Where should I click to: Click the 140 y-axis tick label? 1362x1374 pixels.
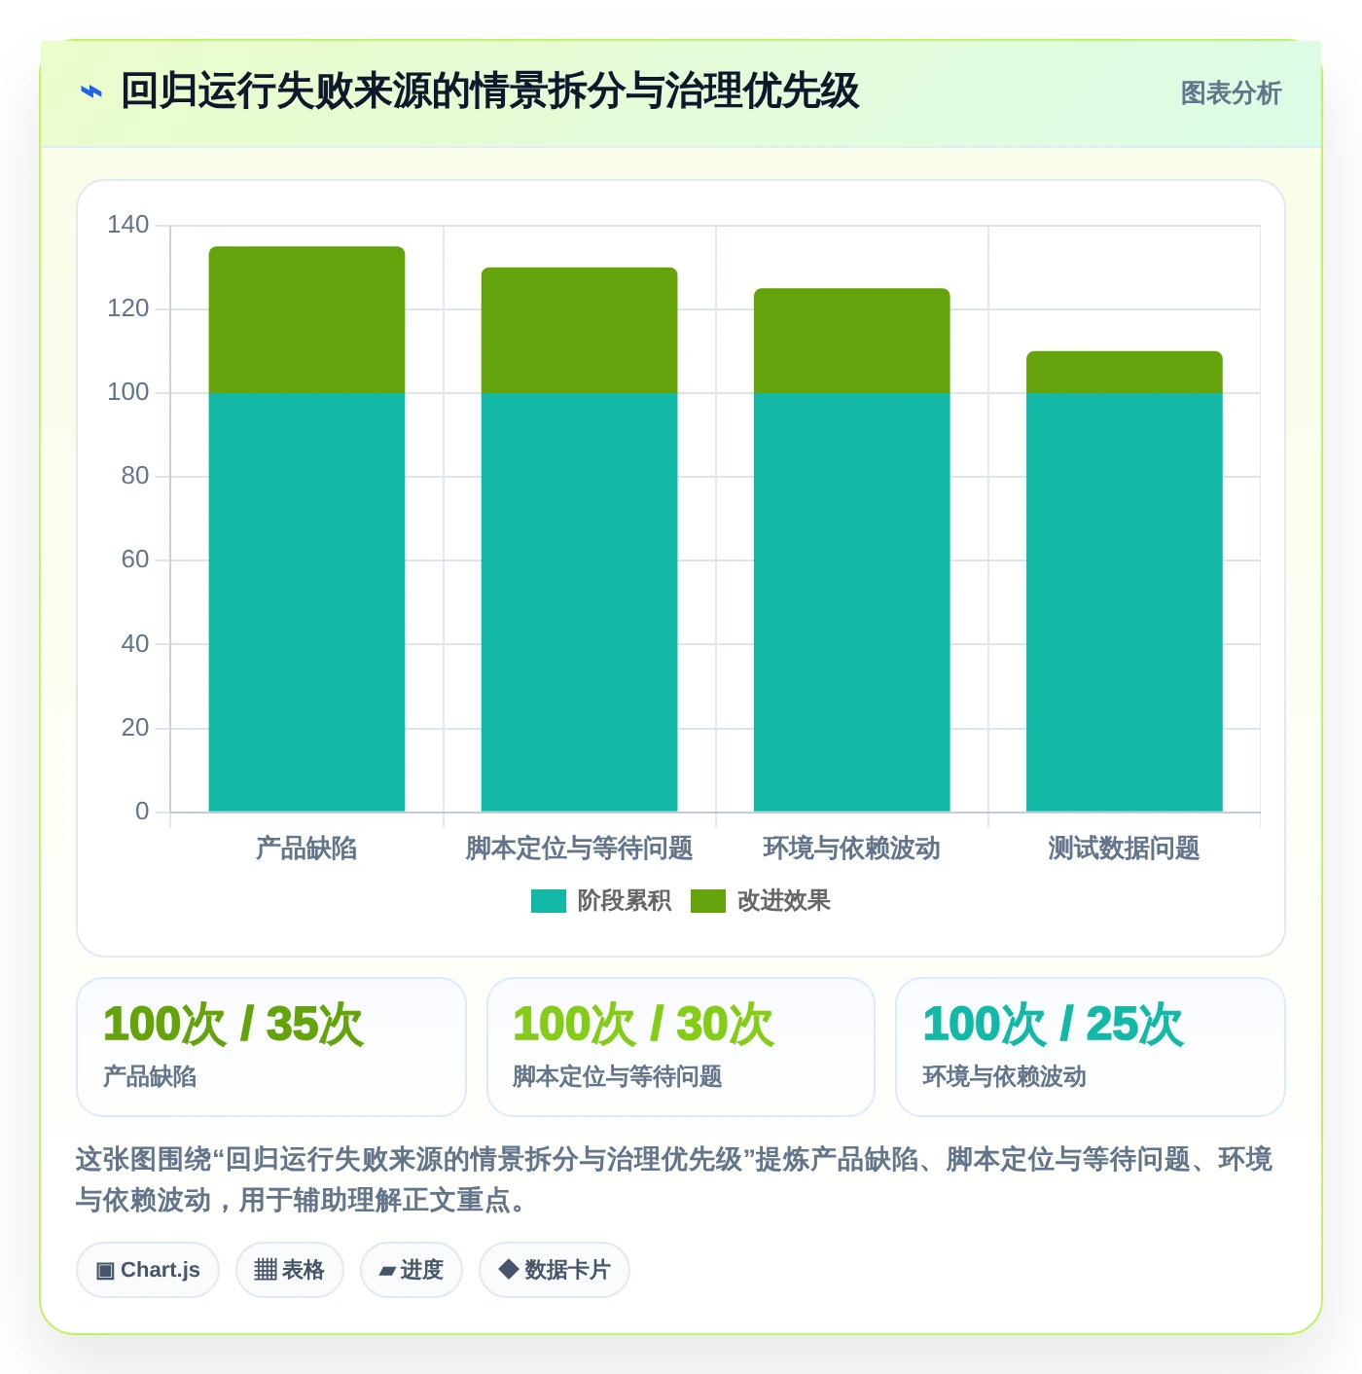tap(128, 225)
